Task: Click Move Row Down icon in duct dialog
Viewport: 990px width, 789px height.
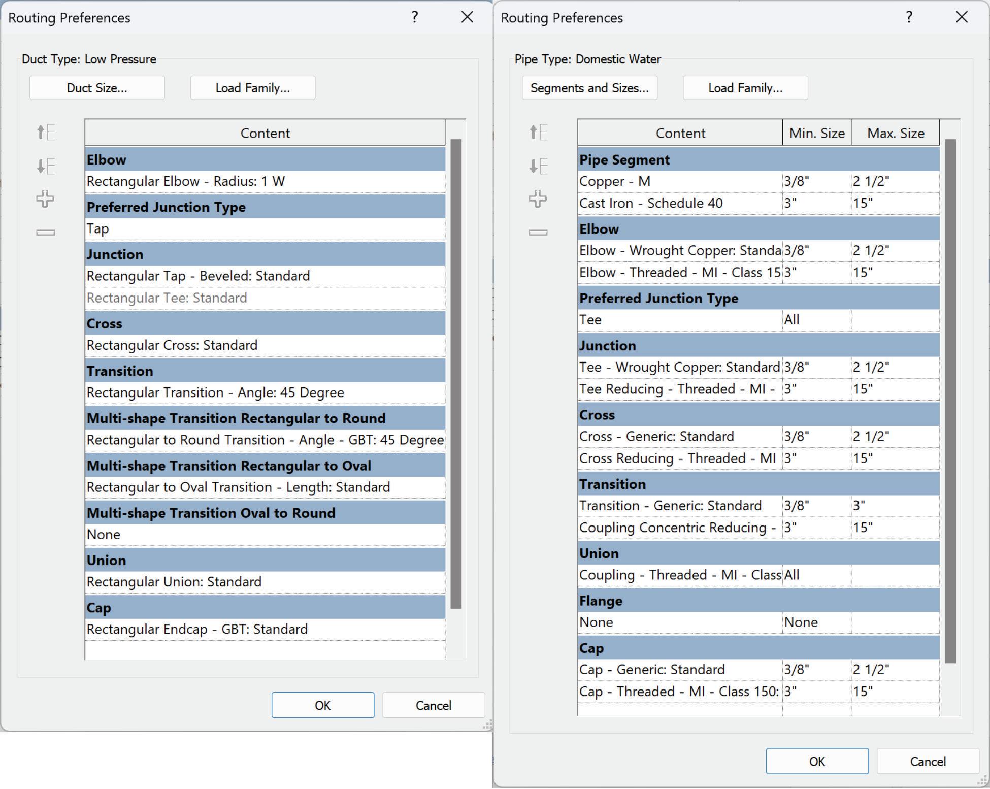Action: 46,166
